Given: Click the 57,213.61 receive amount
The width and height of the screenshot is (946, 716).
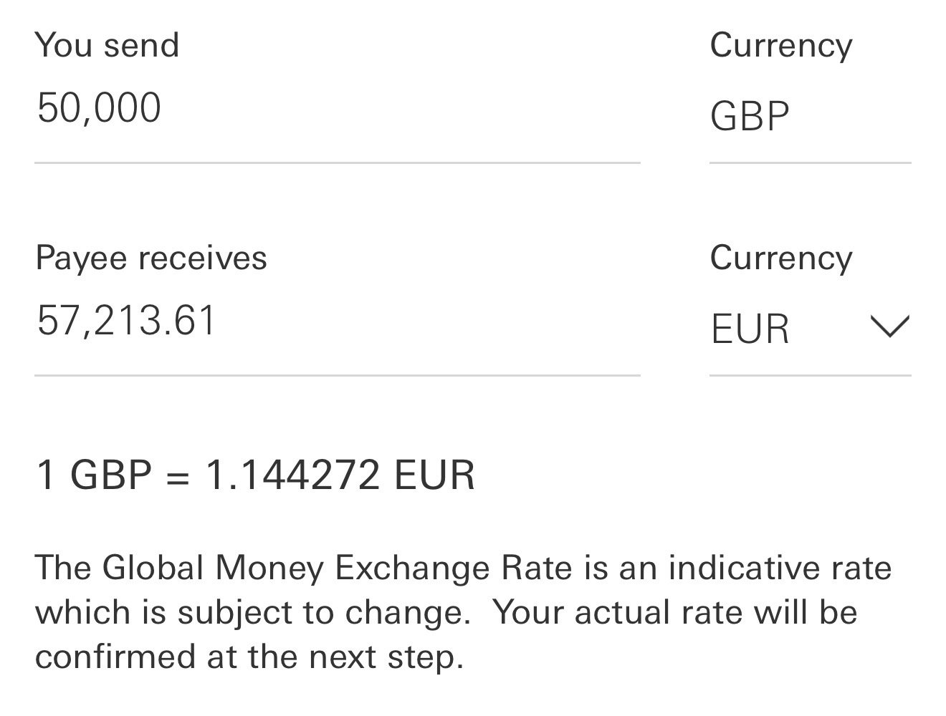Looking at the screenshot, I should 126,321.
